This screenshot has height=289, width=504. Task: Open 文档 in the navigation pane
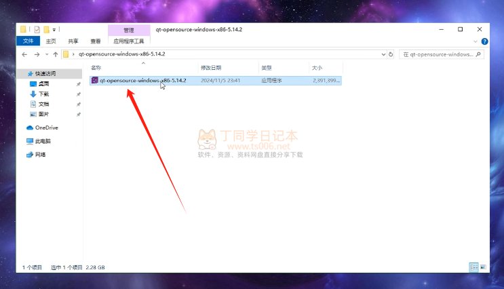coord(43,104)
